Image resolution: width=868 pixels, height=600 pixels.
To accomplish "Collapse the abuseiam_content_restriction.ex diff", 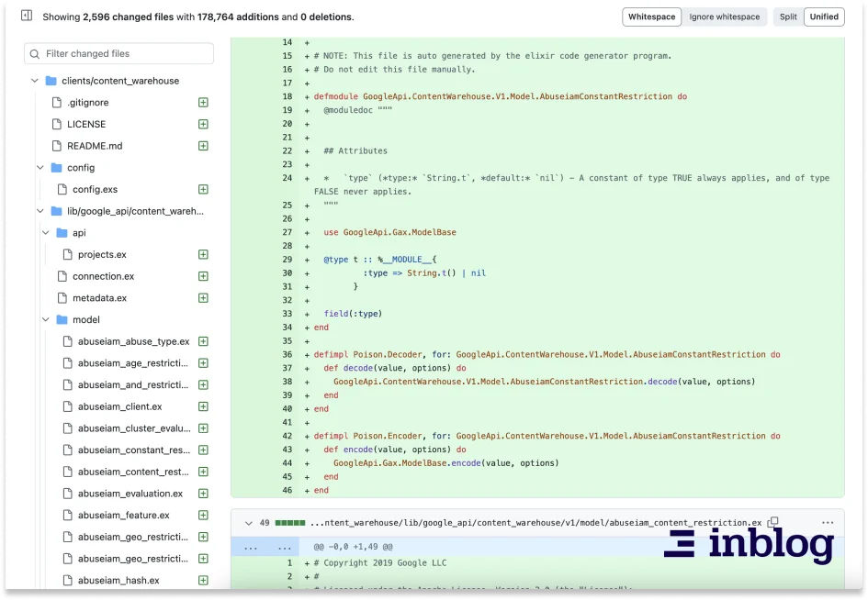I will (x=248, y=523).
